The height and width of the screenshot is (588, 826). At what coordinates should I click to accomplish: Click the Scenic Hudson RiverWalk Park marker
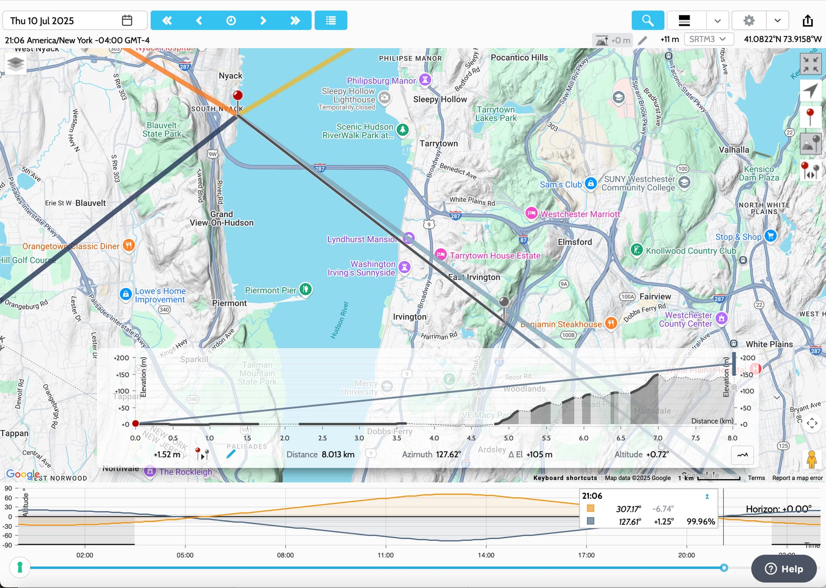click(402, 129)
